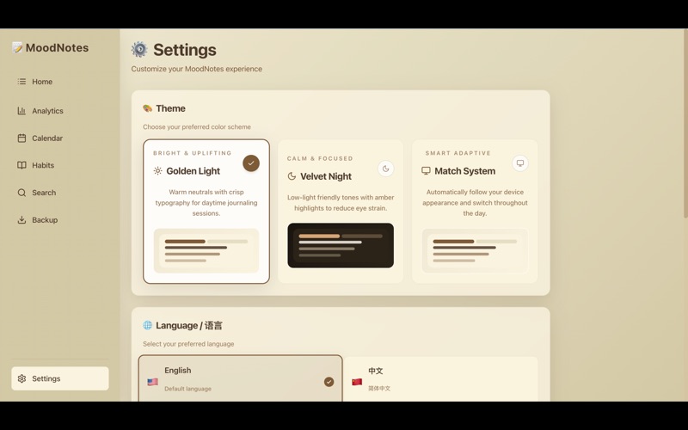Click the Settings gear icon in sidebar
Viewport: 688px width, 430px height.
pos(21,378)
